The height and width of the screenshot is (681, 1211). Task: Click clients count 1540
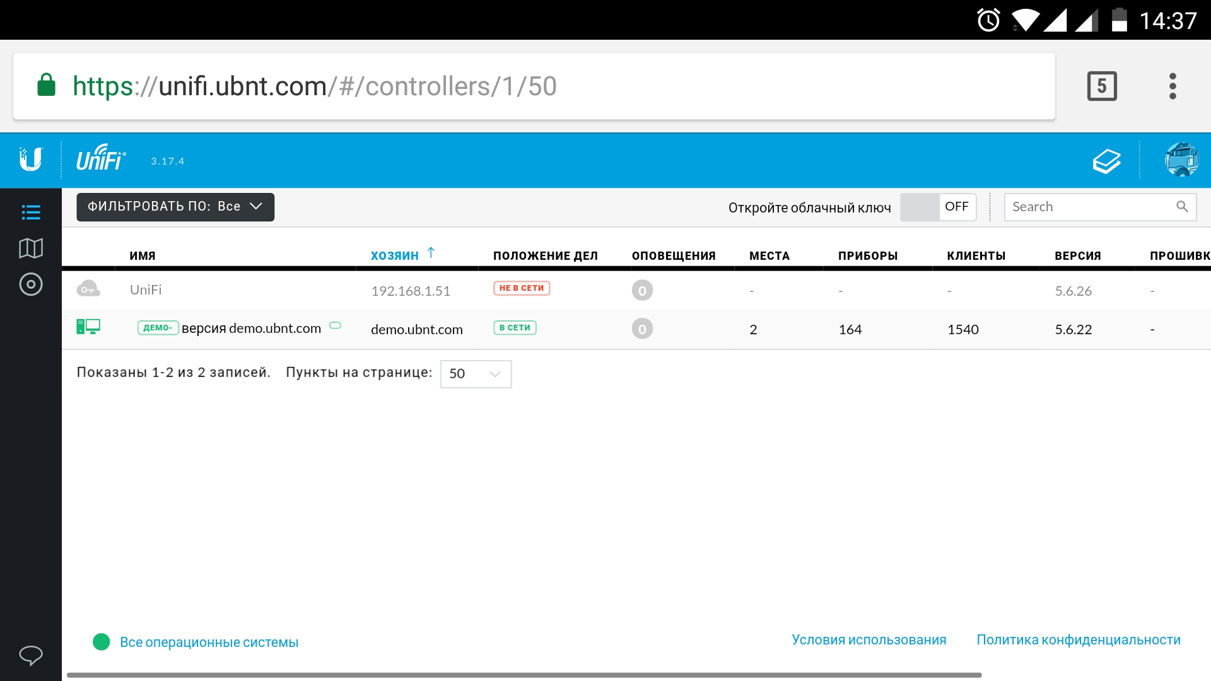(963, 330)
